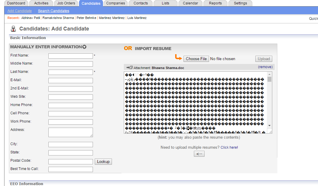Open recent candidate Abhinav Patil
318x186 pixels.
(31, 18)
